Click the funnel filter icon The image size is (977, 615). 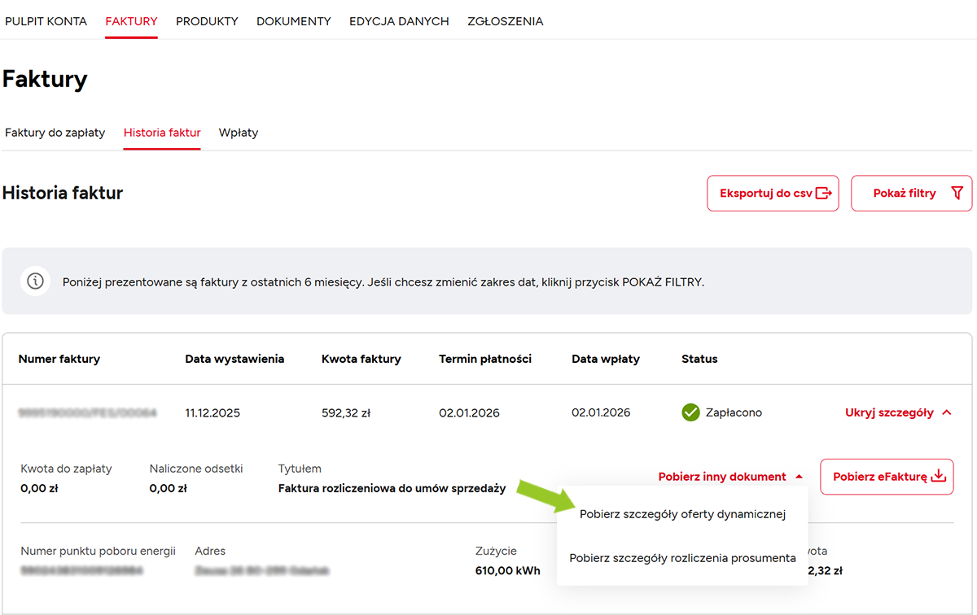(x=957, y=194)
